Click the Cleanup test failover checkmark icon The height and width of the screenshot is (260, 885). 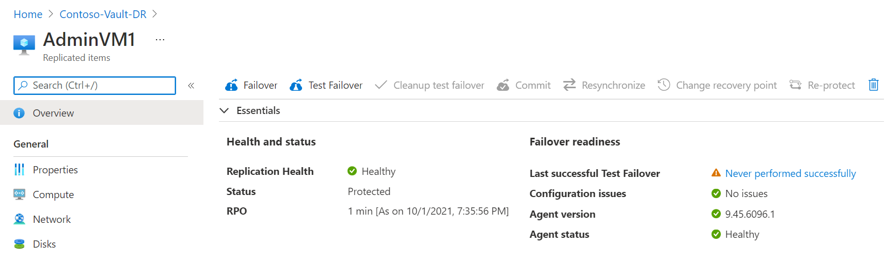pyautogui.click(x=381, y=85)
